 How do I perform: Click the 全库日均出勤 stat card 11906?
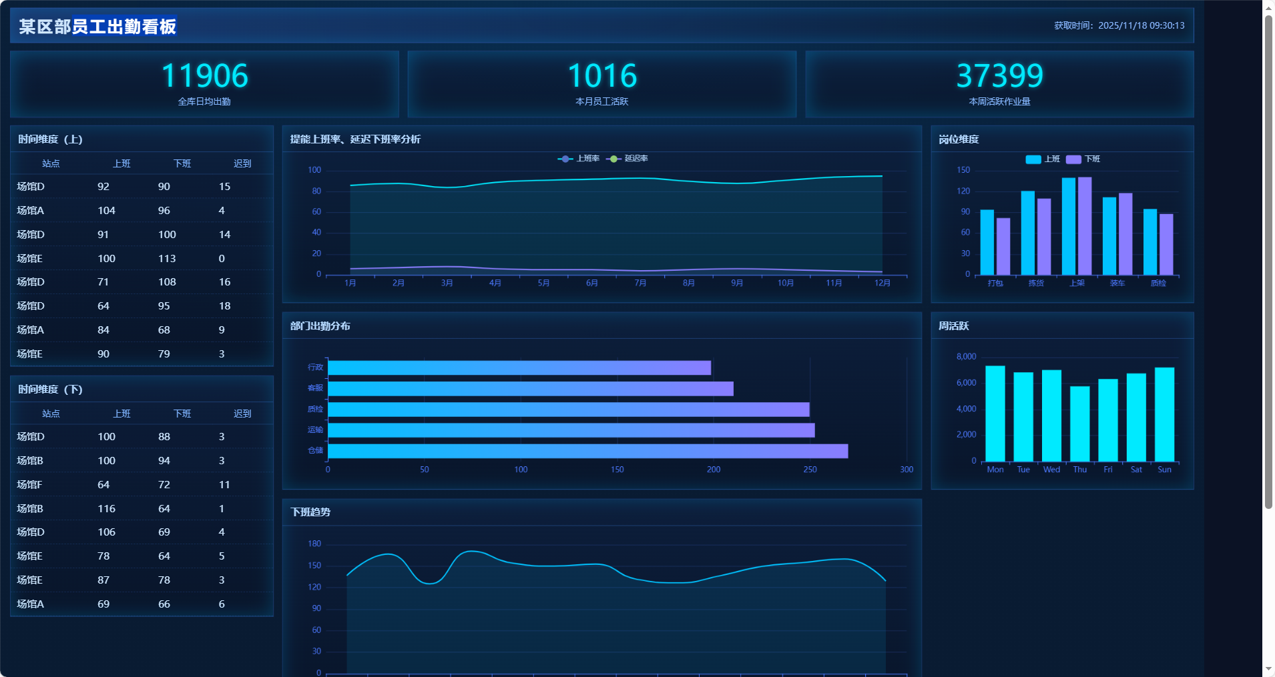coord(204,84)
